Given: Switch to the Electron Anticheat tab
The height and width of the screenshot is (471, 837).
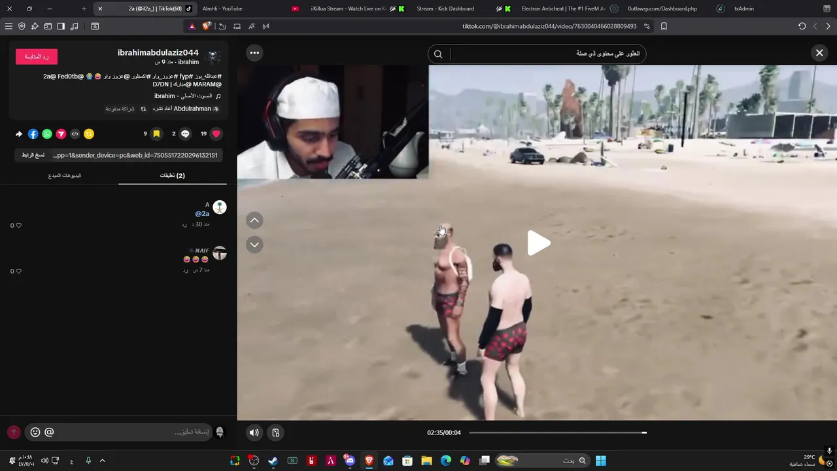Looking at the screenshot, I should (569, 9).
